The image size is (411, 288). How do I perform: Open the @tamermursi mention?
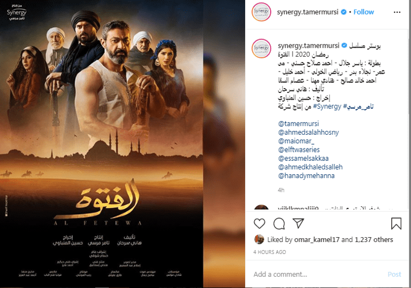[x=299, y=123]
